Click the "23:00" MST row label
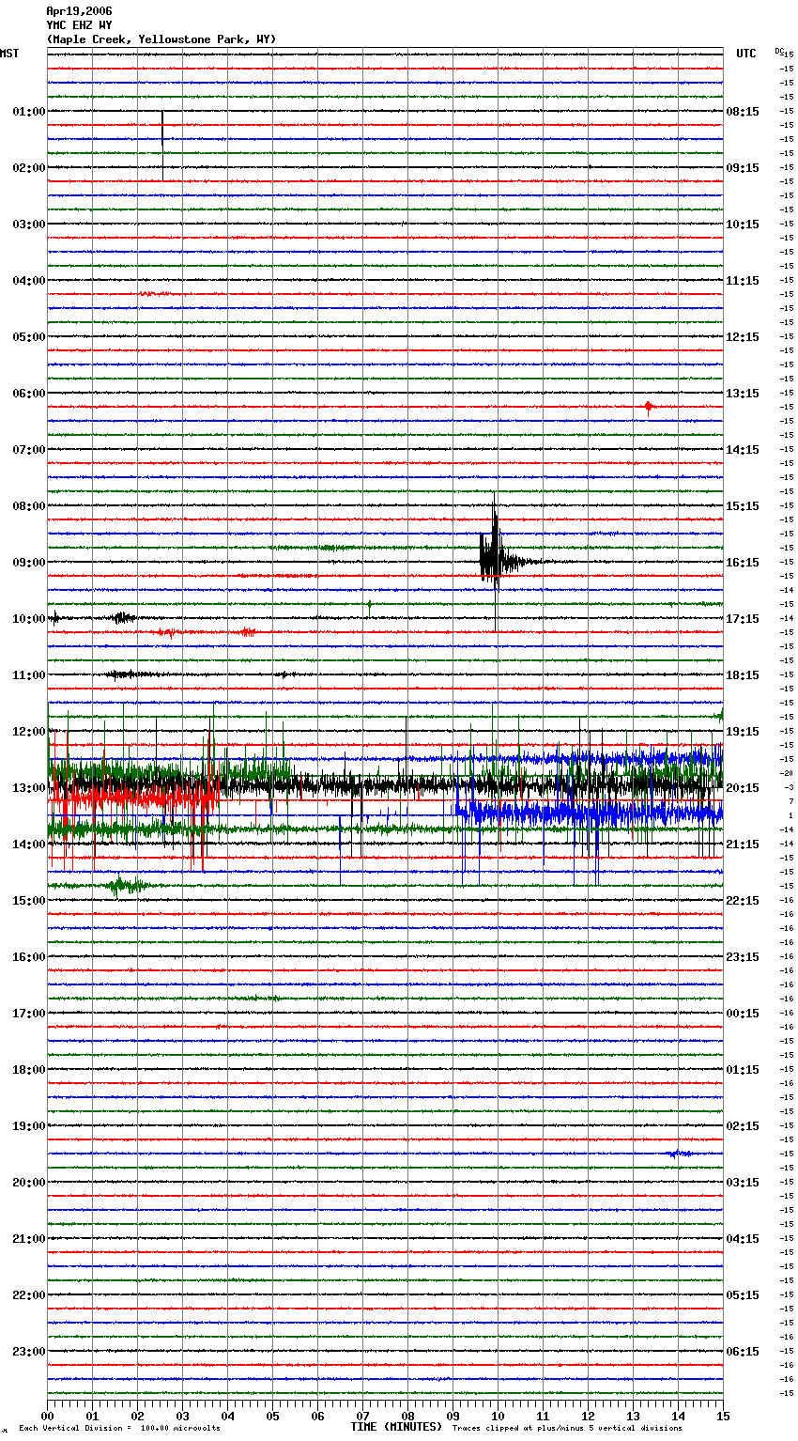This screenshot has height=1441, width=798. click(x=29, y=1352)
